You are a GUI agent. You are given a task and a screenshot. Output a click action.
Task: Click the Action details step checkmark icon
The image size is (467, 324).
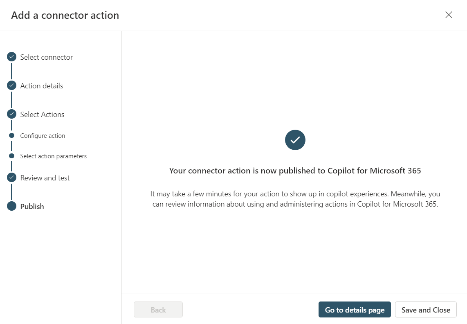11,86
